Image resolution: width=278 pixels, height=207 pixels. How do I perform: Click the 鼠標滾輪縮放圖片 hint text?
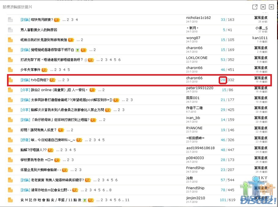[x=17, y=7]
